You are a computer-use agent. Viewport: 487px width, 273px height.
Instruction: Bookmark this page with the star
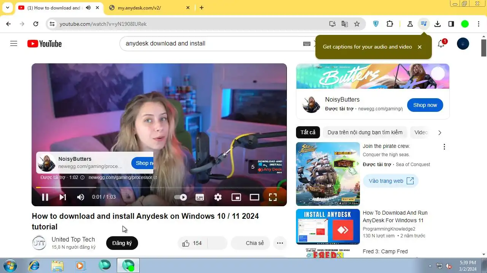click(357, 24)
